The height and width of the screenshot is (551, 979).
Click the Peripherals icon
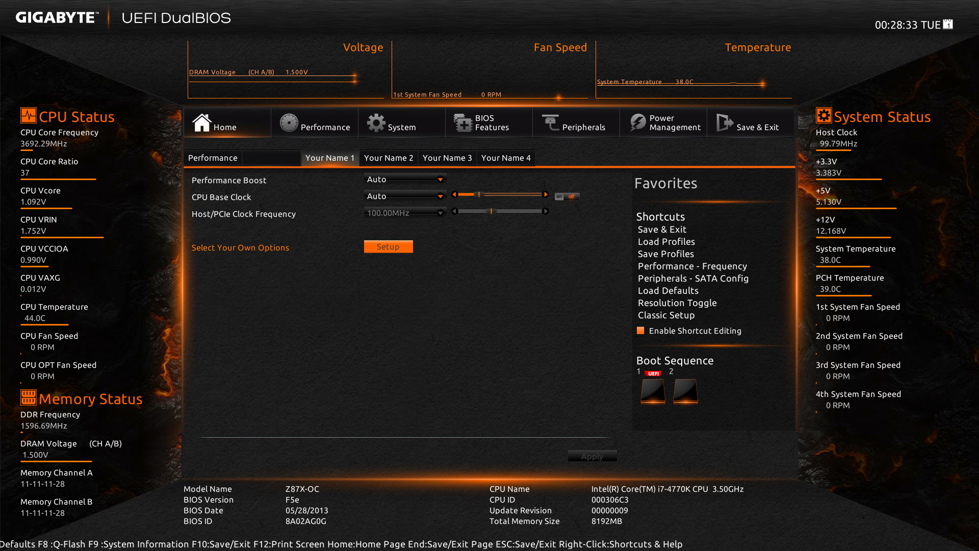pyautogui.click(x=551, y=122)
